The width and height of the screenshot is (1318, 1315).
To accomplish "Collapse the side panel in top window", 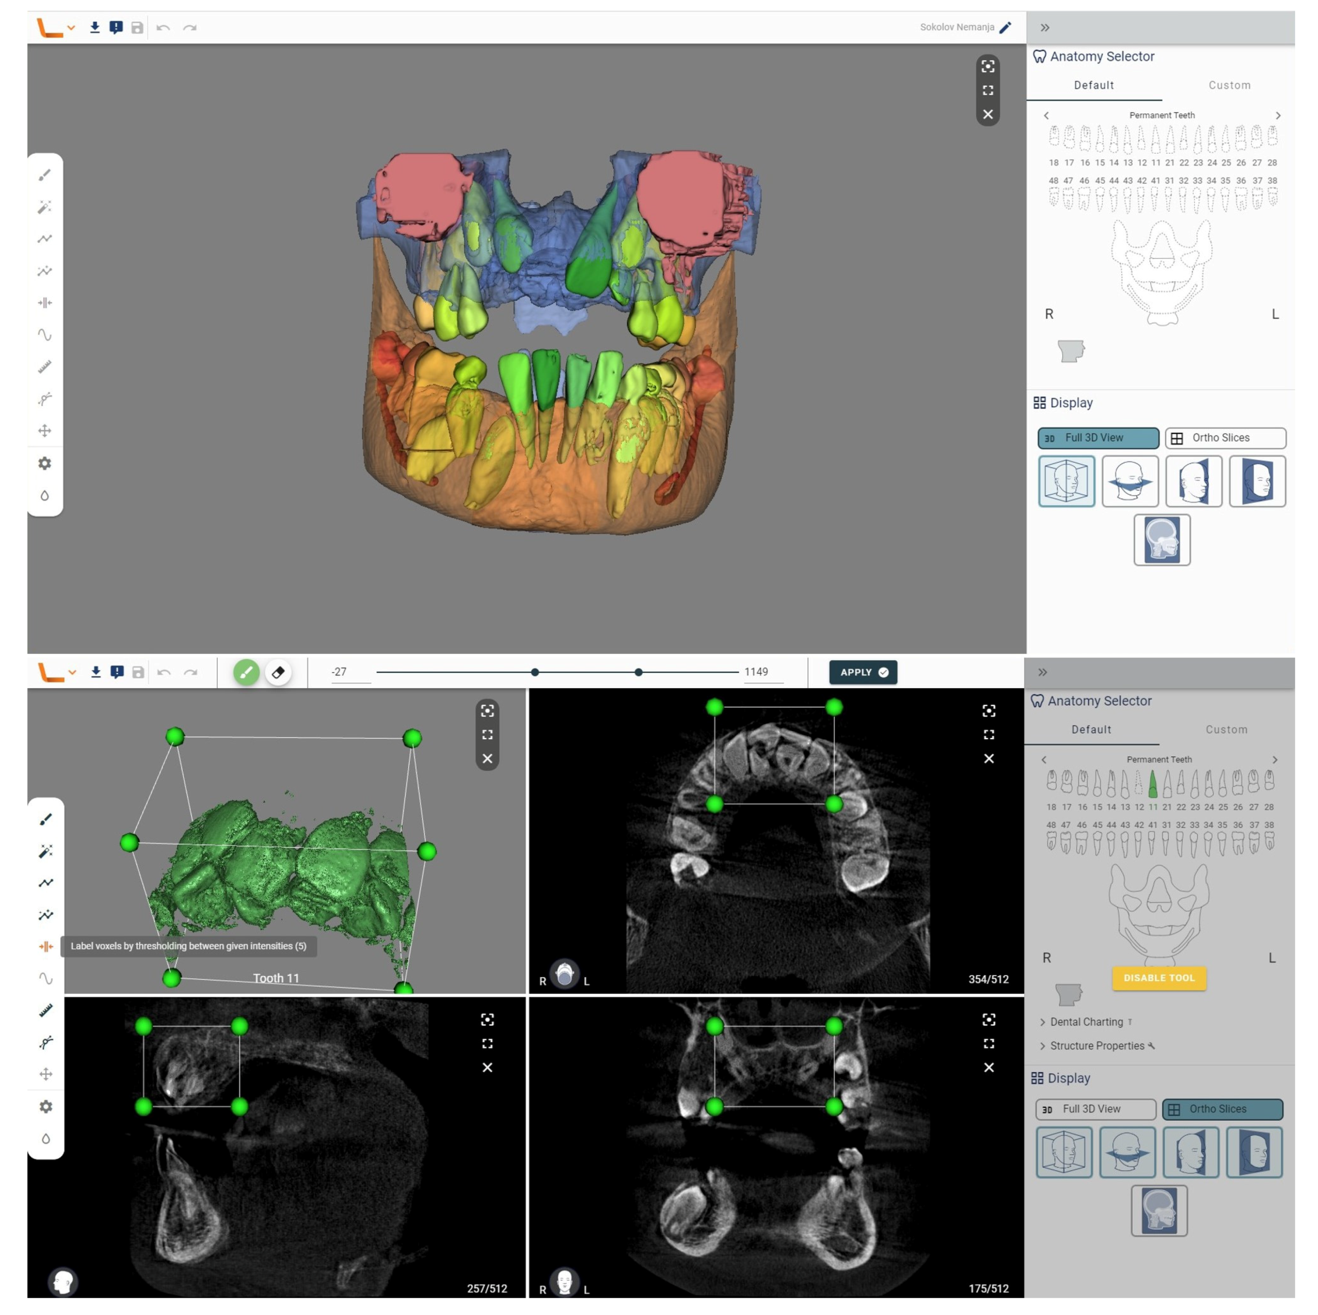I will [x=1044, y=27].
